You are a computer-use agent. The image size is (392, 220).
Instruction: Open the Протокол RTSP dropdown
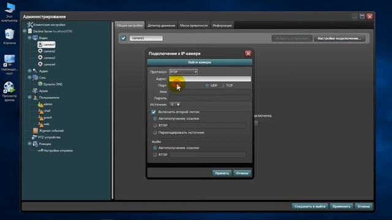coord(183,72)
